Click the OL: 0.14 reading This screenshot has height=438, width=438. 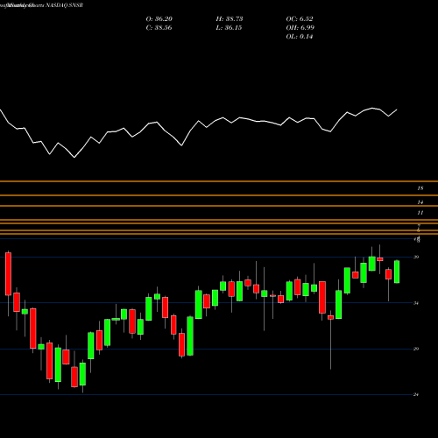point(300,37)
